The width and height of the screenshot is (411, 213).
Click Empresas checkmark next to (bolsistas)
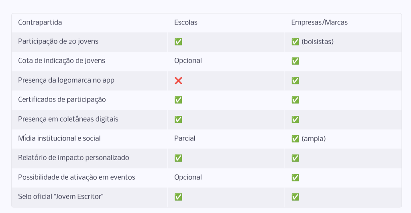click(295, 42)
